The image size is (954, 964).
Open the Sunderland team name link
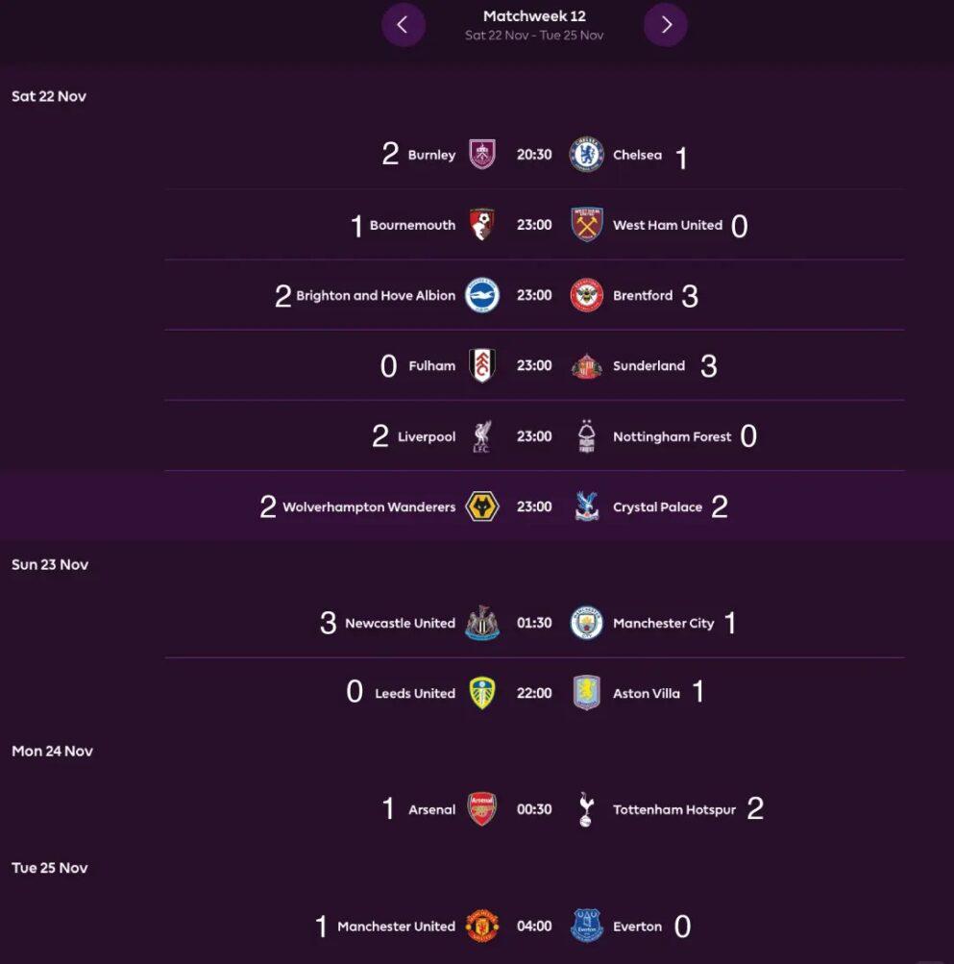coord(648,366)
